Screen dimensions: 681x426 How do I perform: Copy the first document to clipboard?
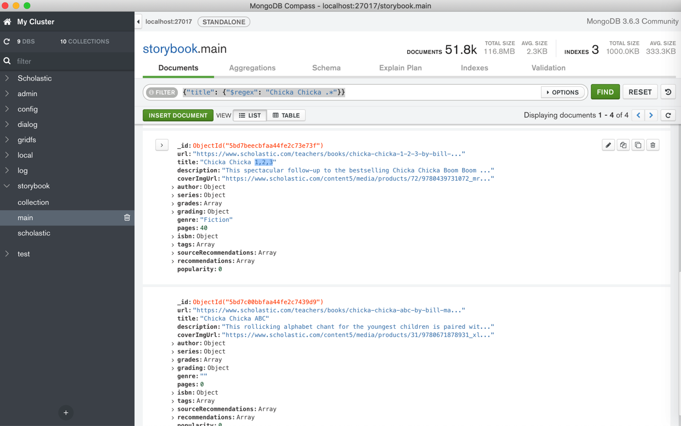[623, 145]
